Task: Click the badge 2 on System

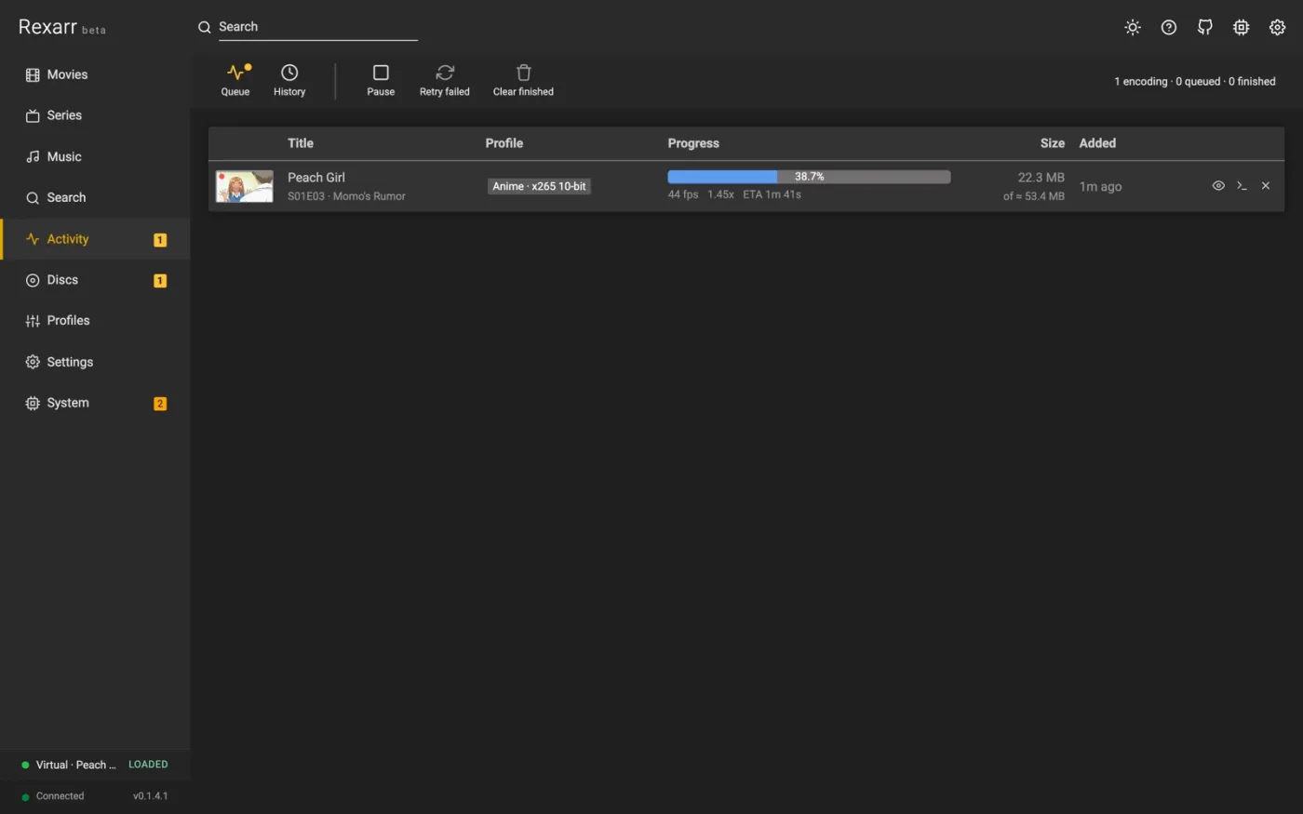Action: (160, 404)
